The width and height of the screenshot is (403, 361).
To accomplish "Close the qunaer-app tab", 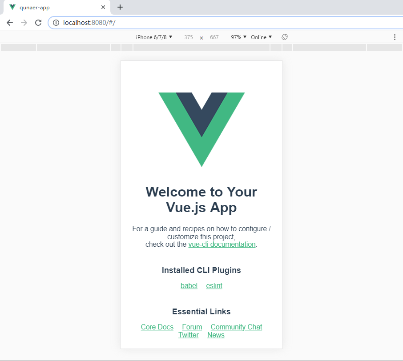I will [103, 7].
